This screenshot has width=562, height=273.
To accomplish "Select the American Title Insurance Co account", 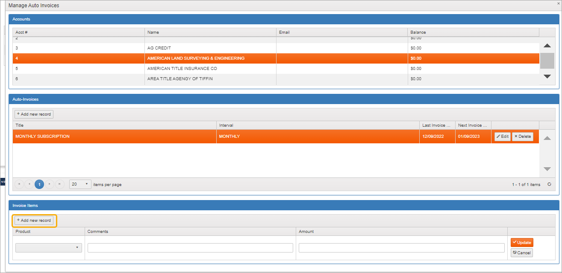I will (x=182, y=69).
